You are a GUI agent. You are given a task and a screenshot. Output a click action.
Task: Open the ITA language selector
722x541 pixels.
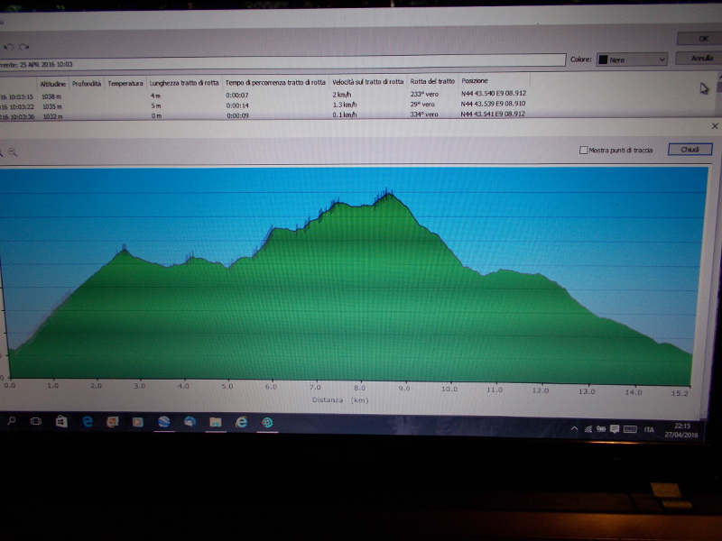coord(649,430)
